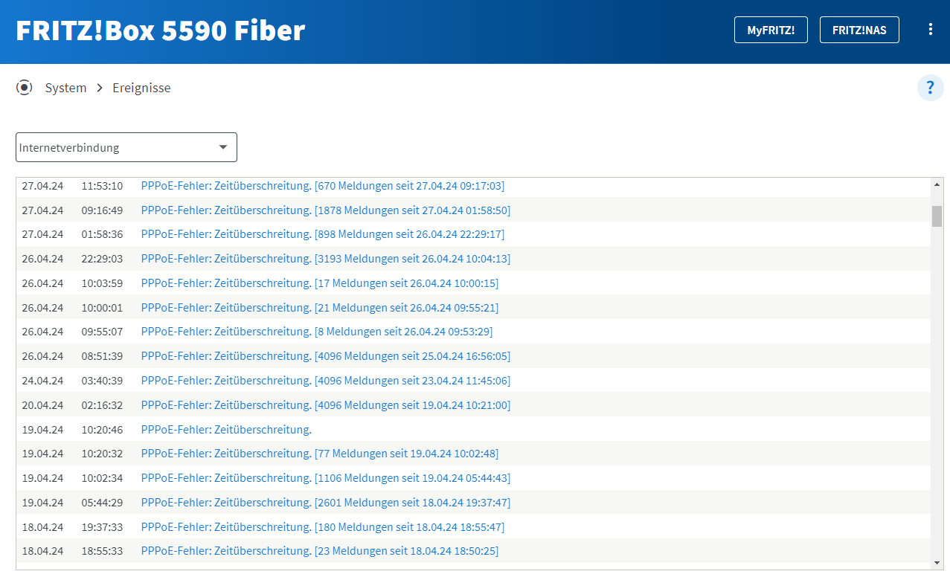Open the entry with 3193 Meldungen
This screenshot has height=577, width=950.
click(326, 258)
